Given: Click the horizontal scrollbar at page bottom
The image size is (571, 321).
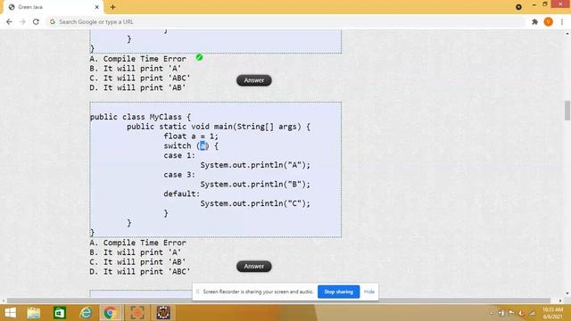Looking at the screenshot, I should (x=278, y=300).
